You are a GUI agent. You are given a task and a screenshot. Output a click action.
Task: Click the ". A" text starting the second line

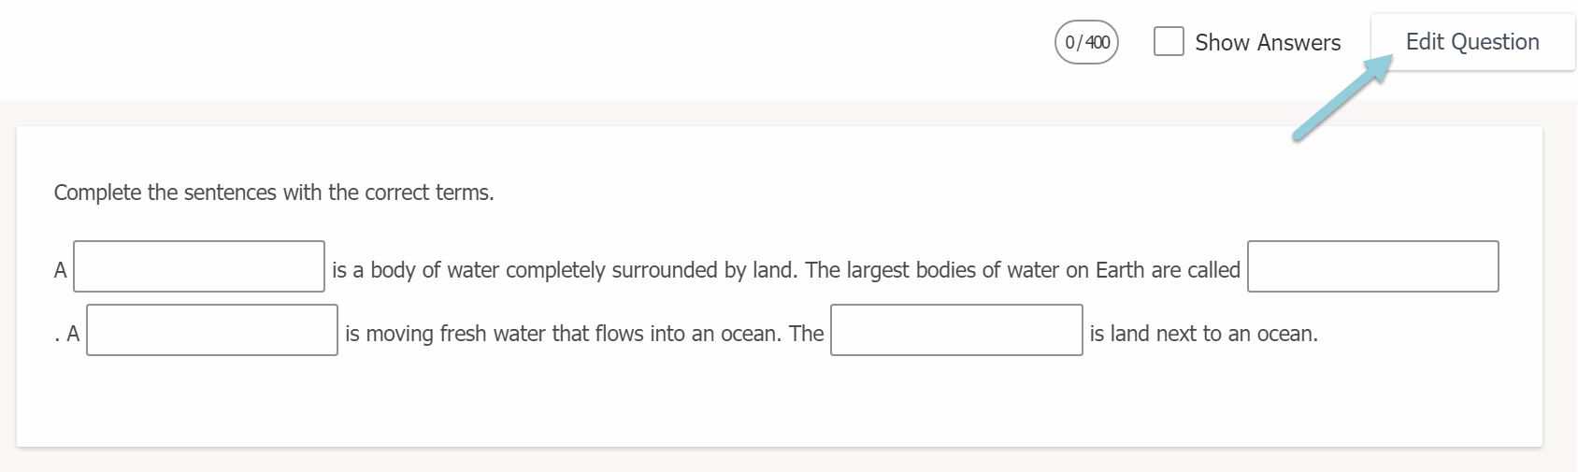(67, 334)
